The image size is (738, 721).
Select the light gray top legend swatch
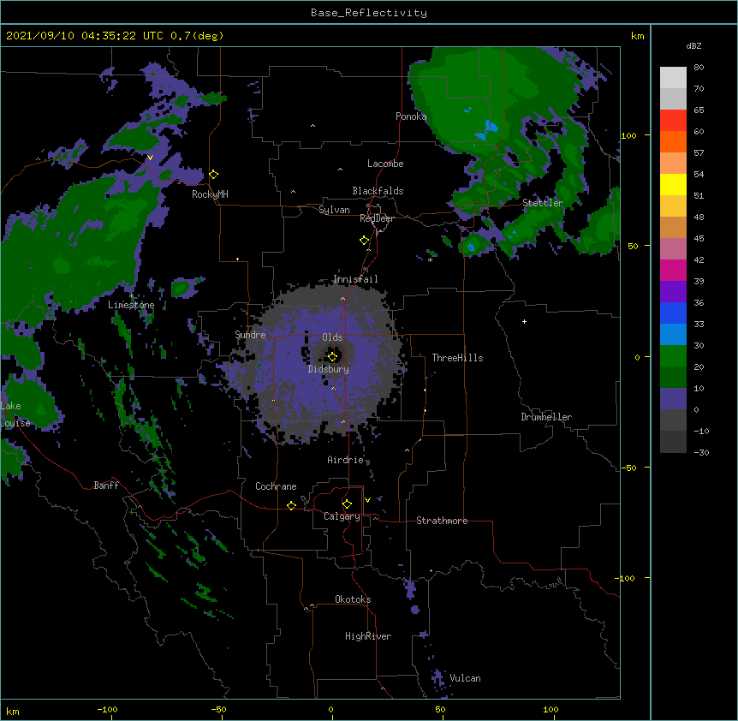point(673,78)
